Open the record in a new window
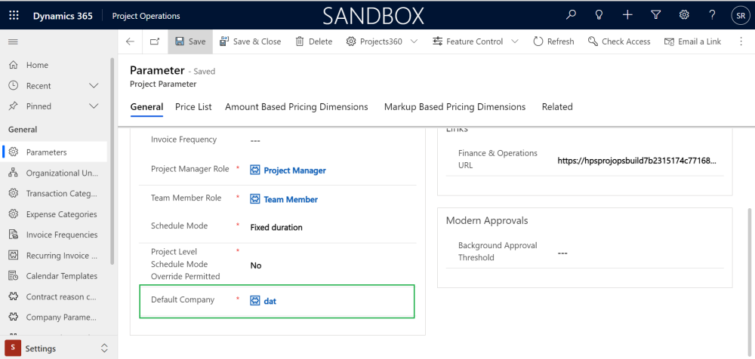The height and width of the screenshot is (359, 755). tap(155, 41)
